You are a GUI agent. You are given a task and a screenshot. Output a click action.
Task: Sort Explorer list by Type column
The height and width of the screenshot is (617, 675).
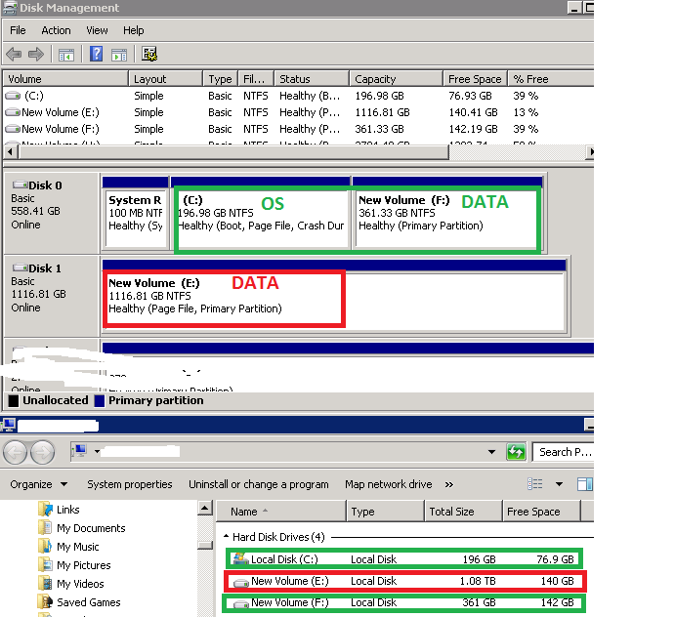click(385, 512)
